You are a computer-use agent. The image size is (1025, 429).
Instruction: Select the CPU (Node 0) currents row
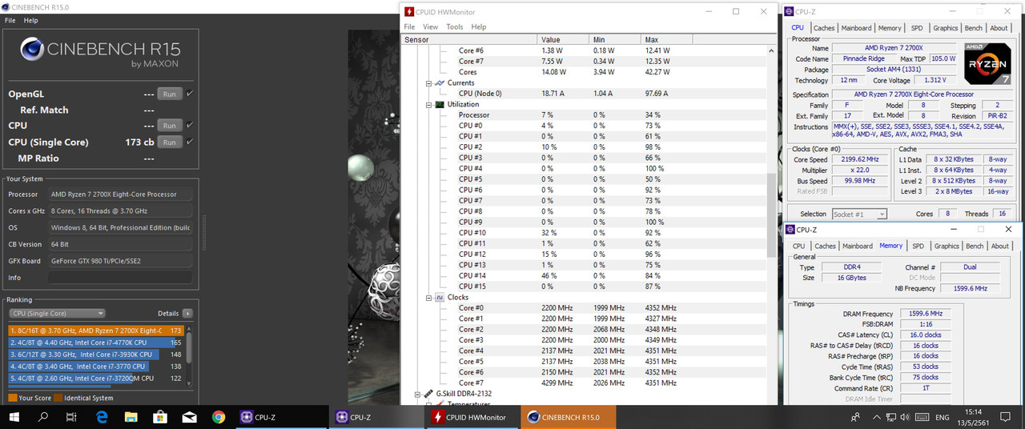point(584,94)
